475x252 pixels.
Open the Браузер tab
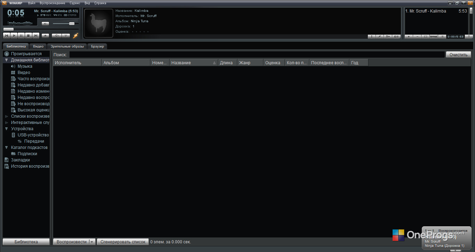coord(98,46)
